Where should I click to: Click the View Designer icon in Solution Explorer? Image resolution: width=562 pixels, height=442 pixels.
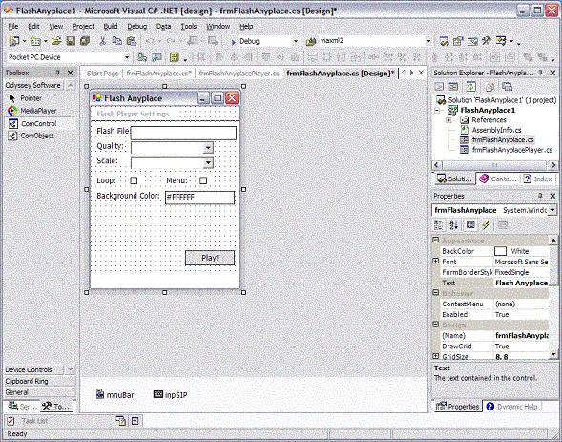tap(453, 87)
